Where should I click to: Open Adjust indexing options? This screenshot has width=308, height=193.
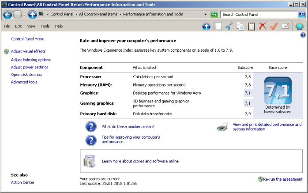[31, 60]
